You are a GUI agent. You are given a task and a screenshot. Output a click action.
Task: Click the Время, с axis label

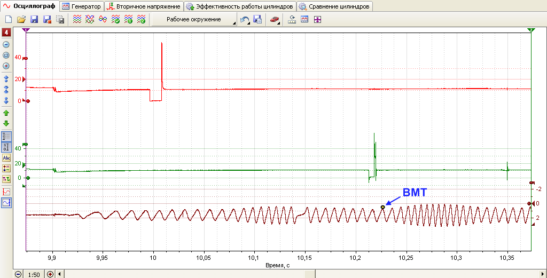pos(278,265)
